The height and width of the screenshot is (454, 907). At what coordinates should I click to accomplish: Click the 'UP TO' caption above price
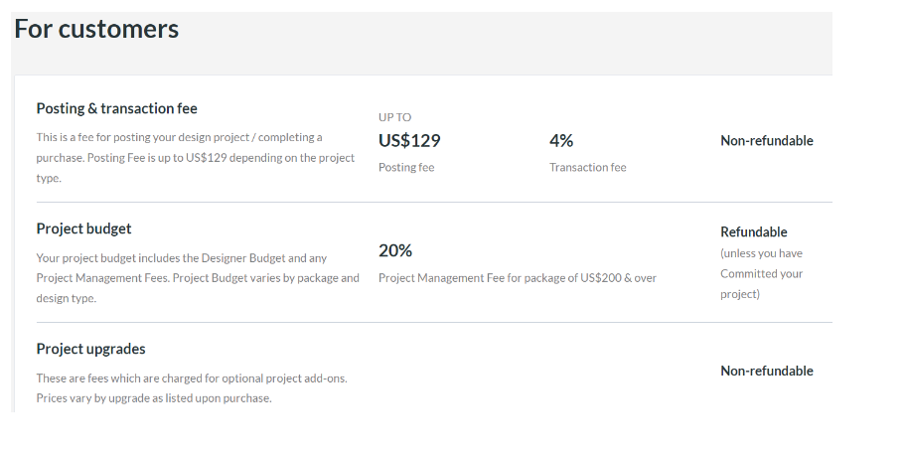pyautogui.click(x=395, y=117)
